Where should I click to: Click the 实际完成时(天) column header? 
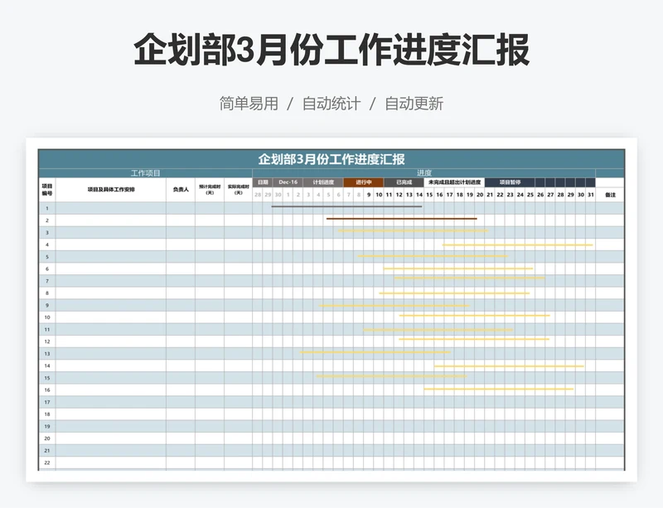click(x=239, y=190)
